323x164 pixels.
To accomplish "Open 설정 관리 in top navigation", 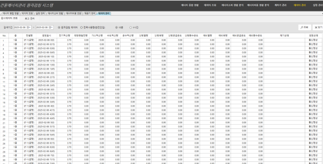I will coord(318,5).
